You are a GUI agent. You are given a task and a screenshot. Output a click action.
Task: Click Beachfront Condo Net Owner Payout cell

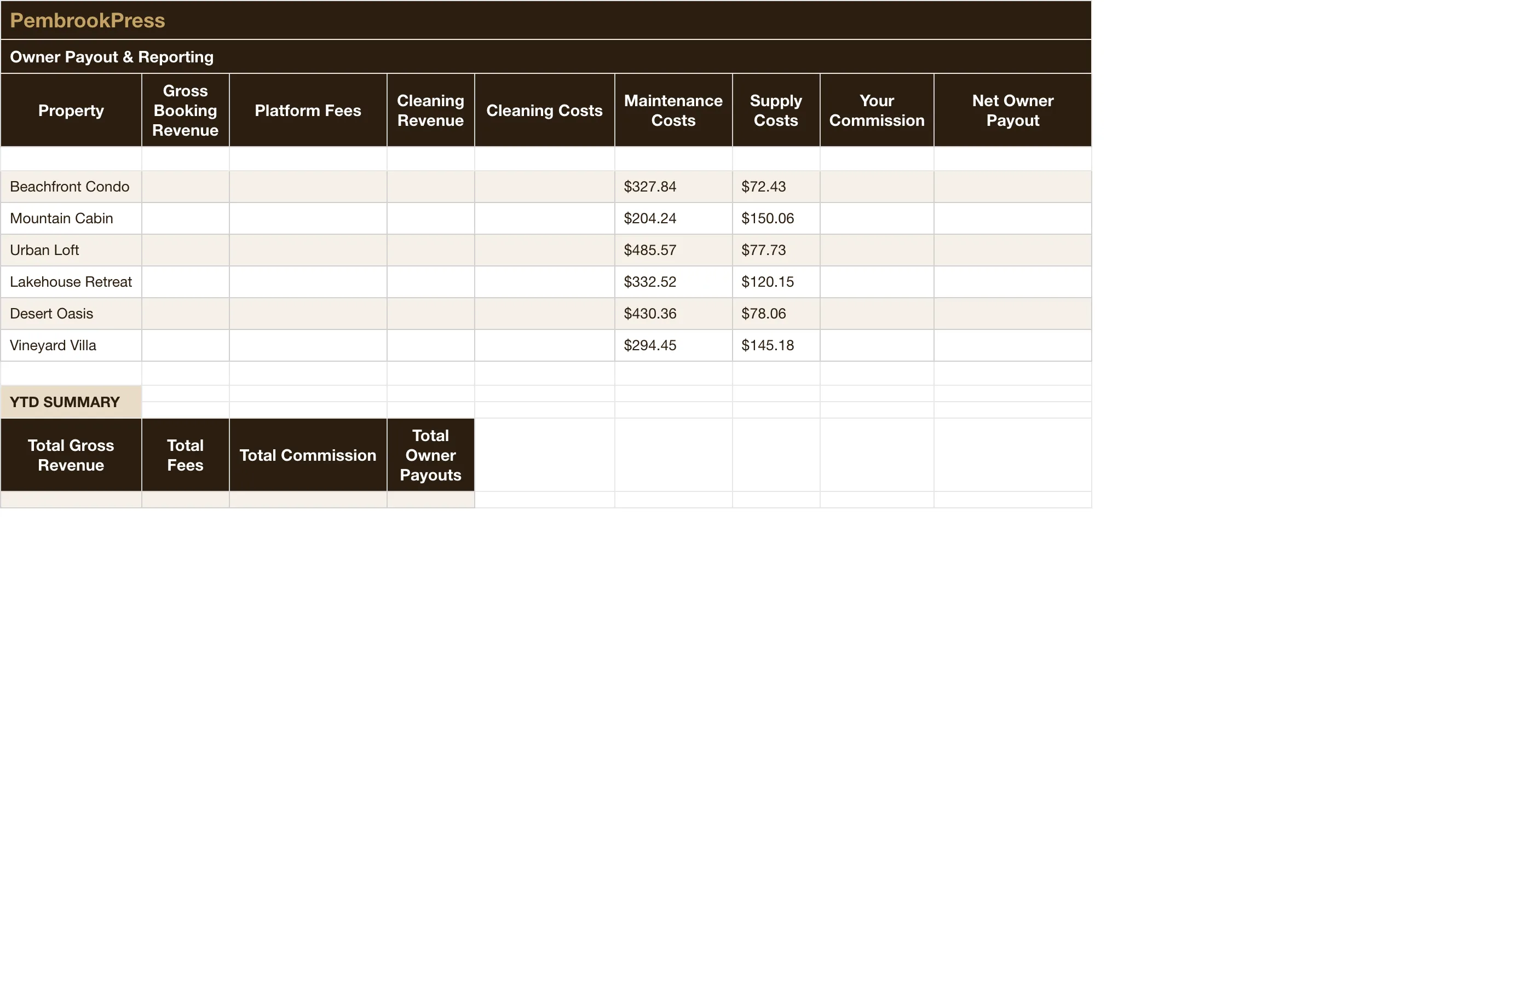1013,187
